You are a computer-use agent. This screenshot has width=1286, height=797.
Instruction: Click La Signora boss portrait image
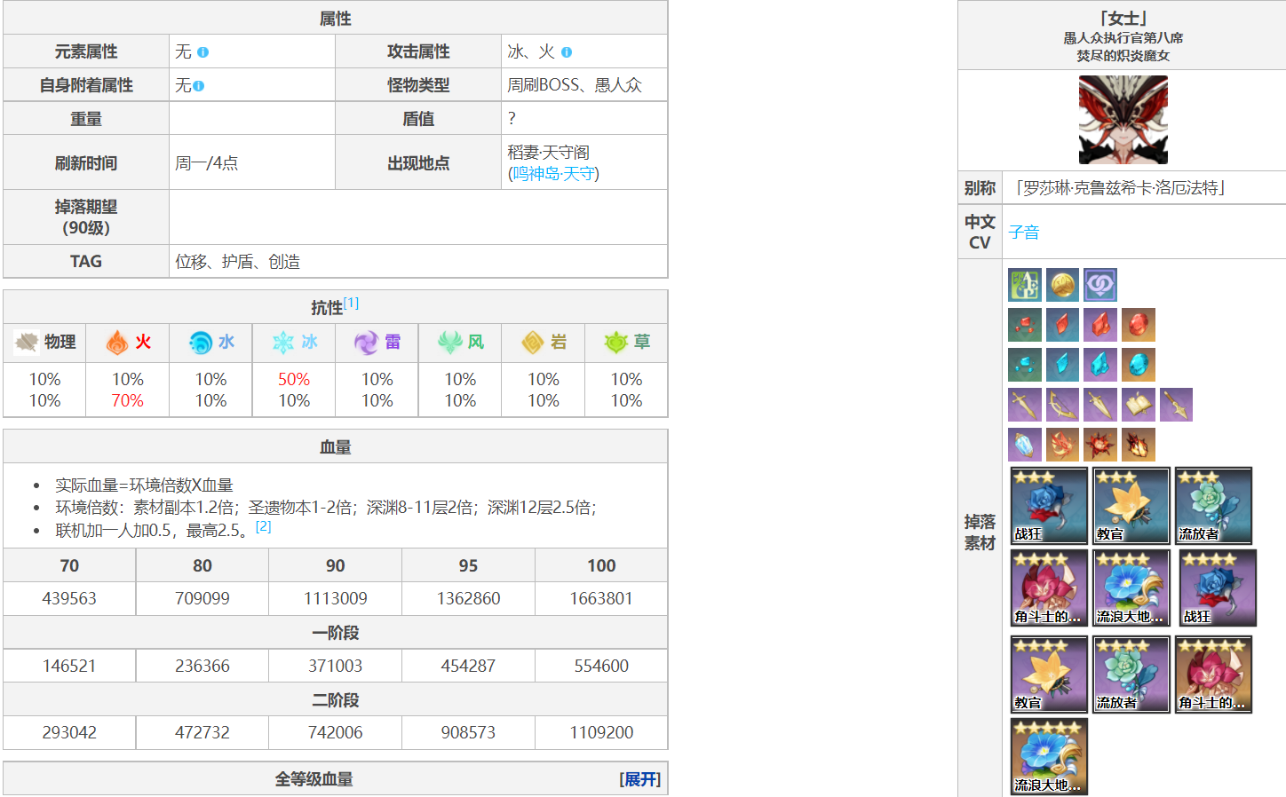pyautogui.click(x=1123, y=120)
